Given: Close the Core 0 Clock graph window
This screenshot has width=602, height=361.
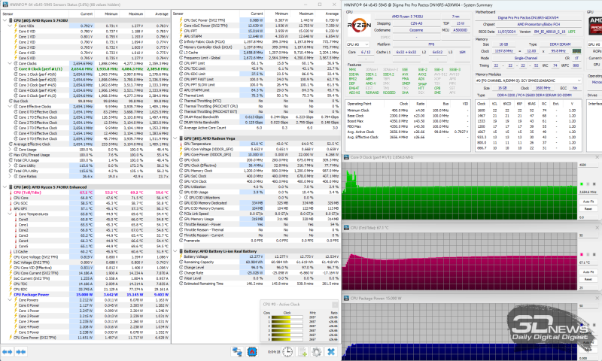Looking at the screenshot, I should click(x=597, y=157).
